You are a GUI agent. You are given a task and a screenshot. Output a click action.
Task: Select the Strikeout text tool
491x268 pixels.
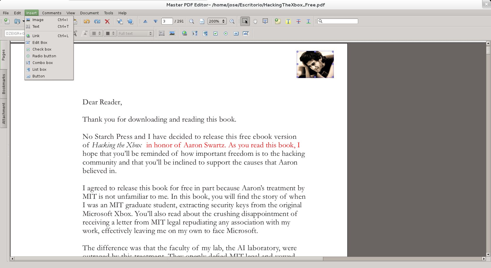[x=298, y=21]
